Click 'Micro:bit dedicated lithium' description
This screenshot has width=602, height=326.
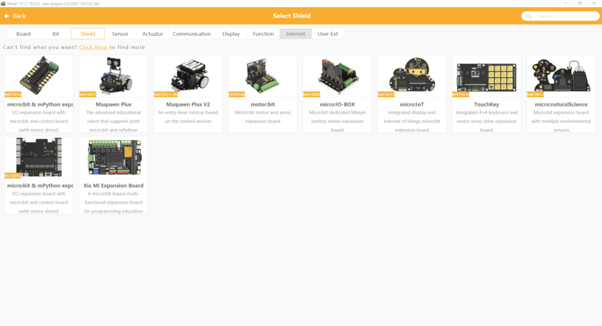[337, 113]
